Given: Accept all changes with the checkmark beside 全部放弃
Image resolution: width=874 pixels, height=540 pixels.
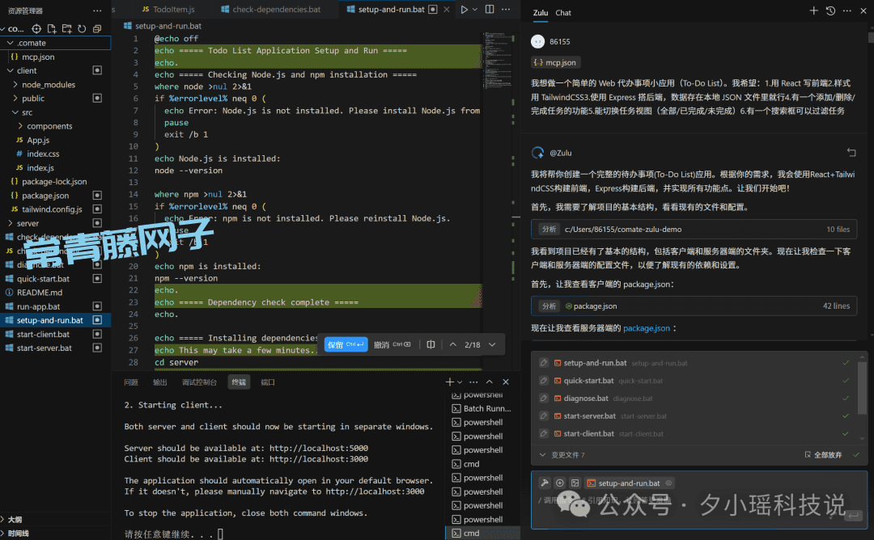Looking at the screenshot, I should tap(855, 455).
